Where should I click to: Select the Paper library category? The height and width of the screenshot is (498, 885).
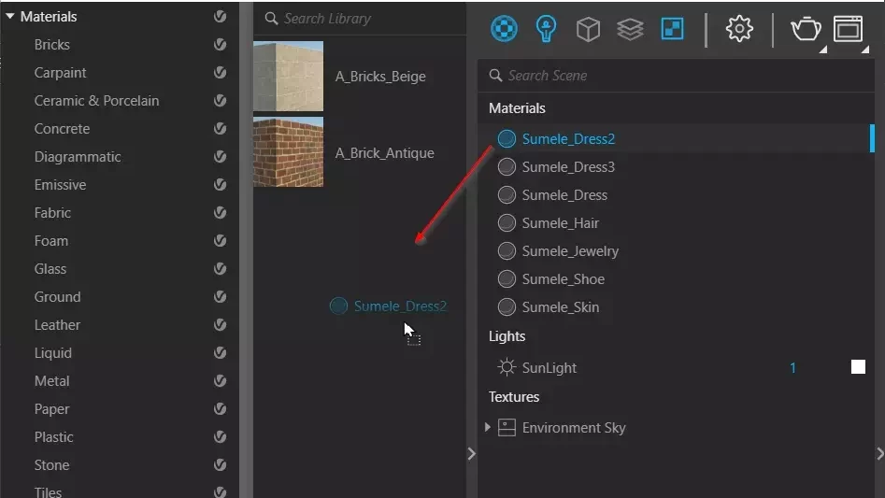[52, 409]
